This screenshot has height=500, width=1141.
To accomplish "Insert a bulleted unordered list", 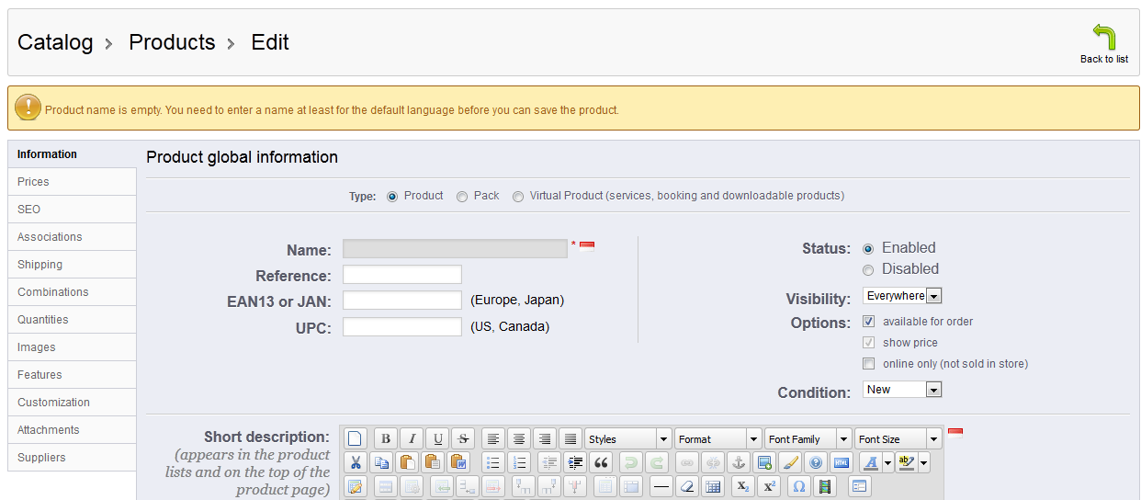I will click(x=493, y=462).
